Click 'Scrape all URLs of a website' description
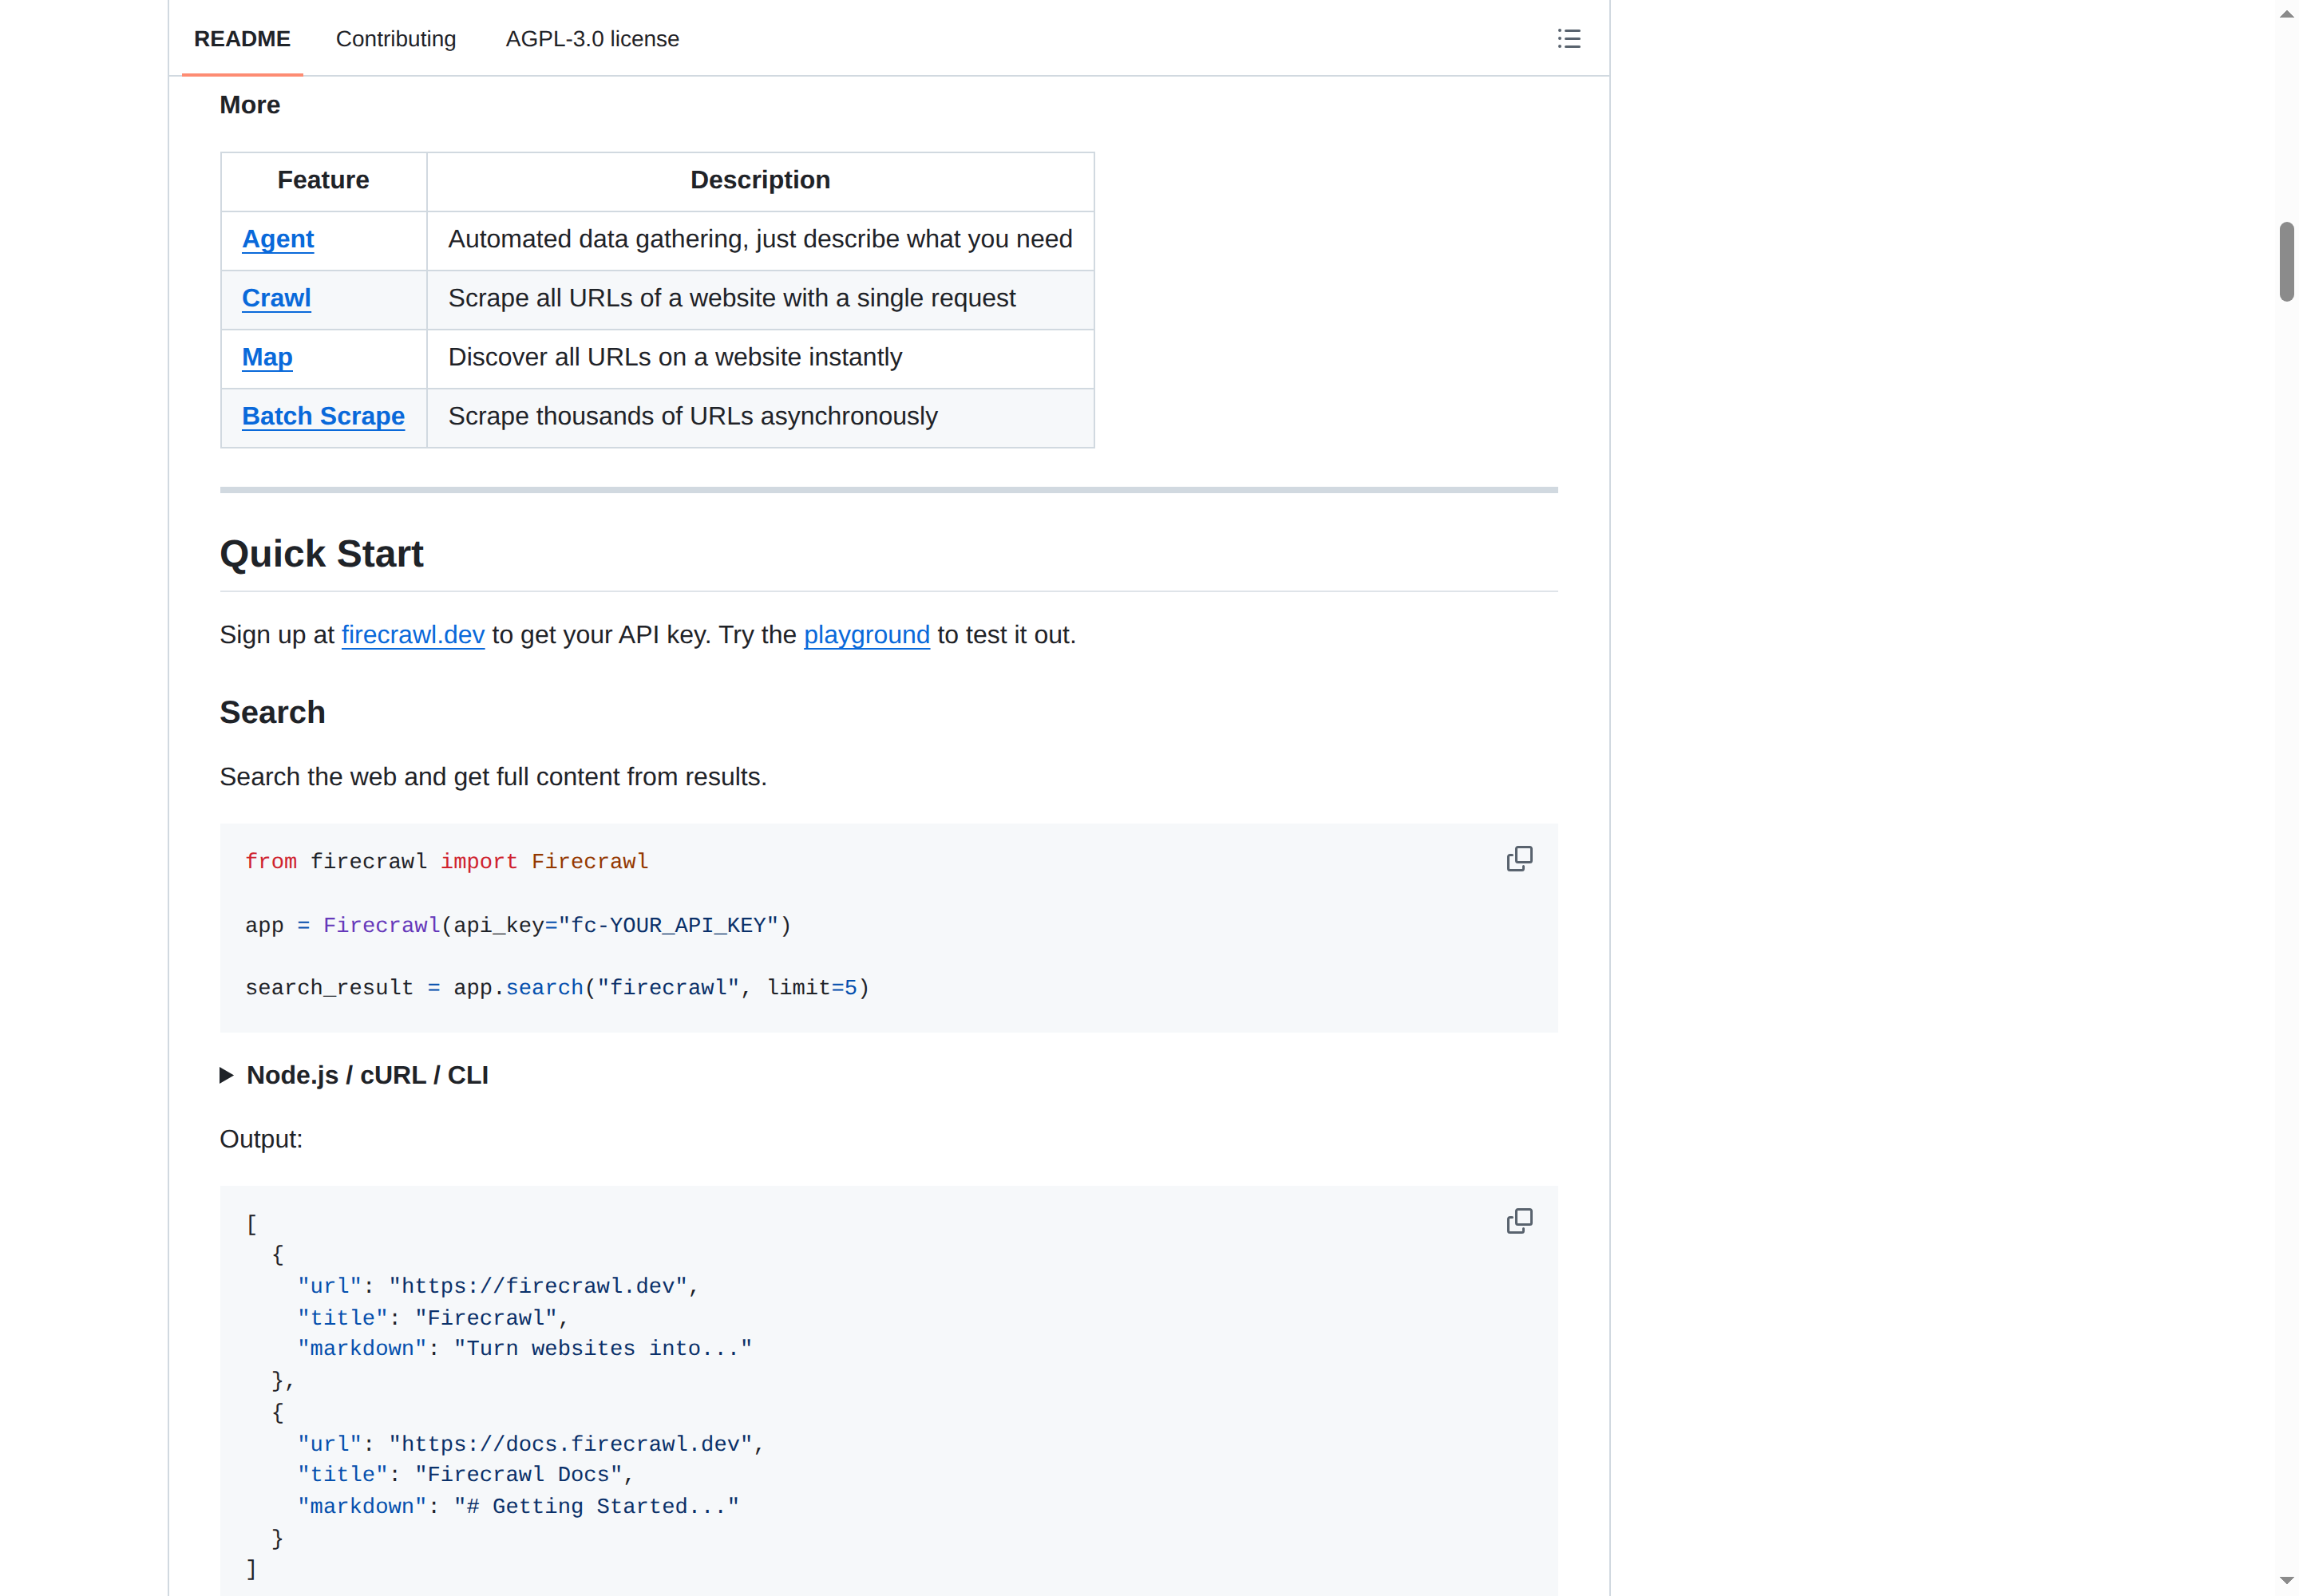Screen dimensions: 2299x1596 point(760,299)
